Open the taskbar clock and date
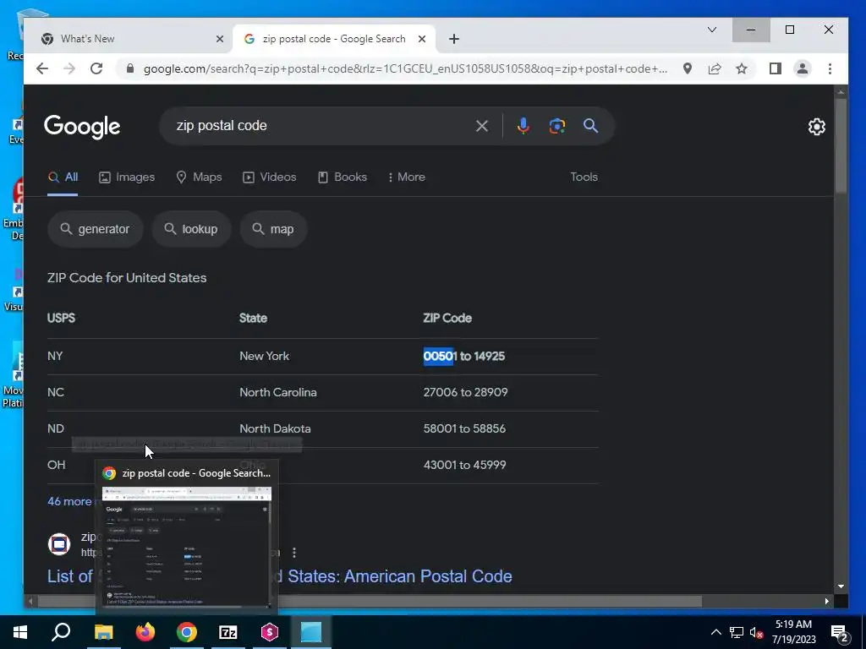The image size is (866, 649). (x=793, y=632)
